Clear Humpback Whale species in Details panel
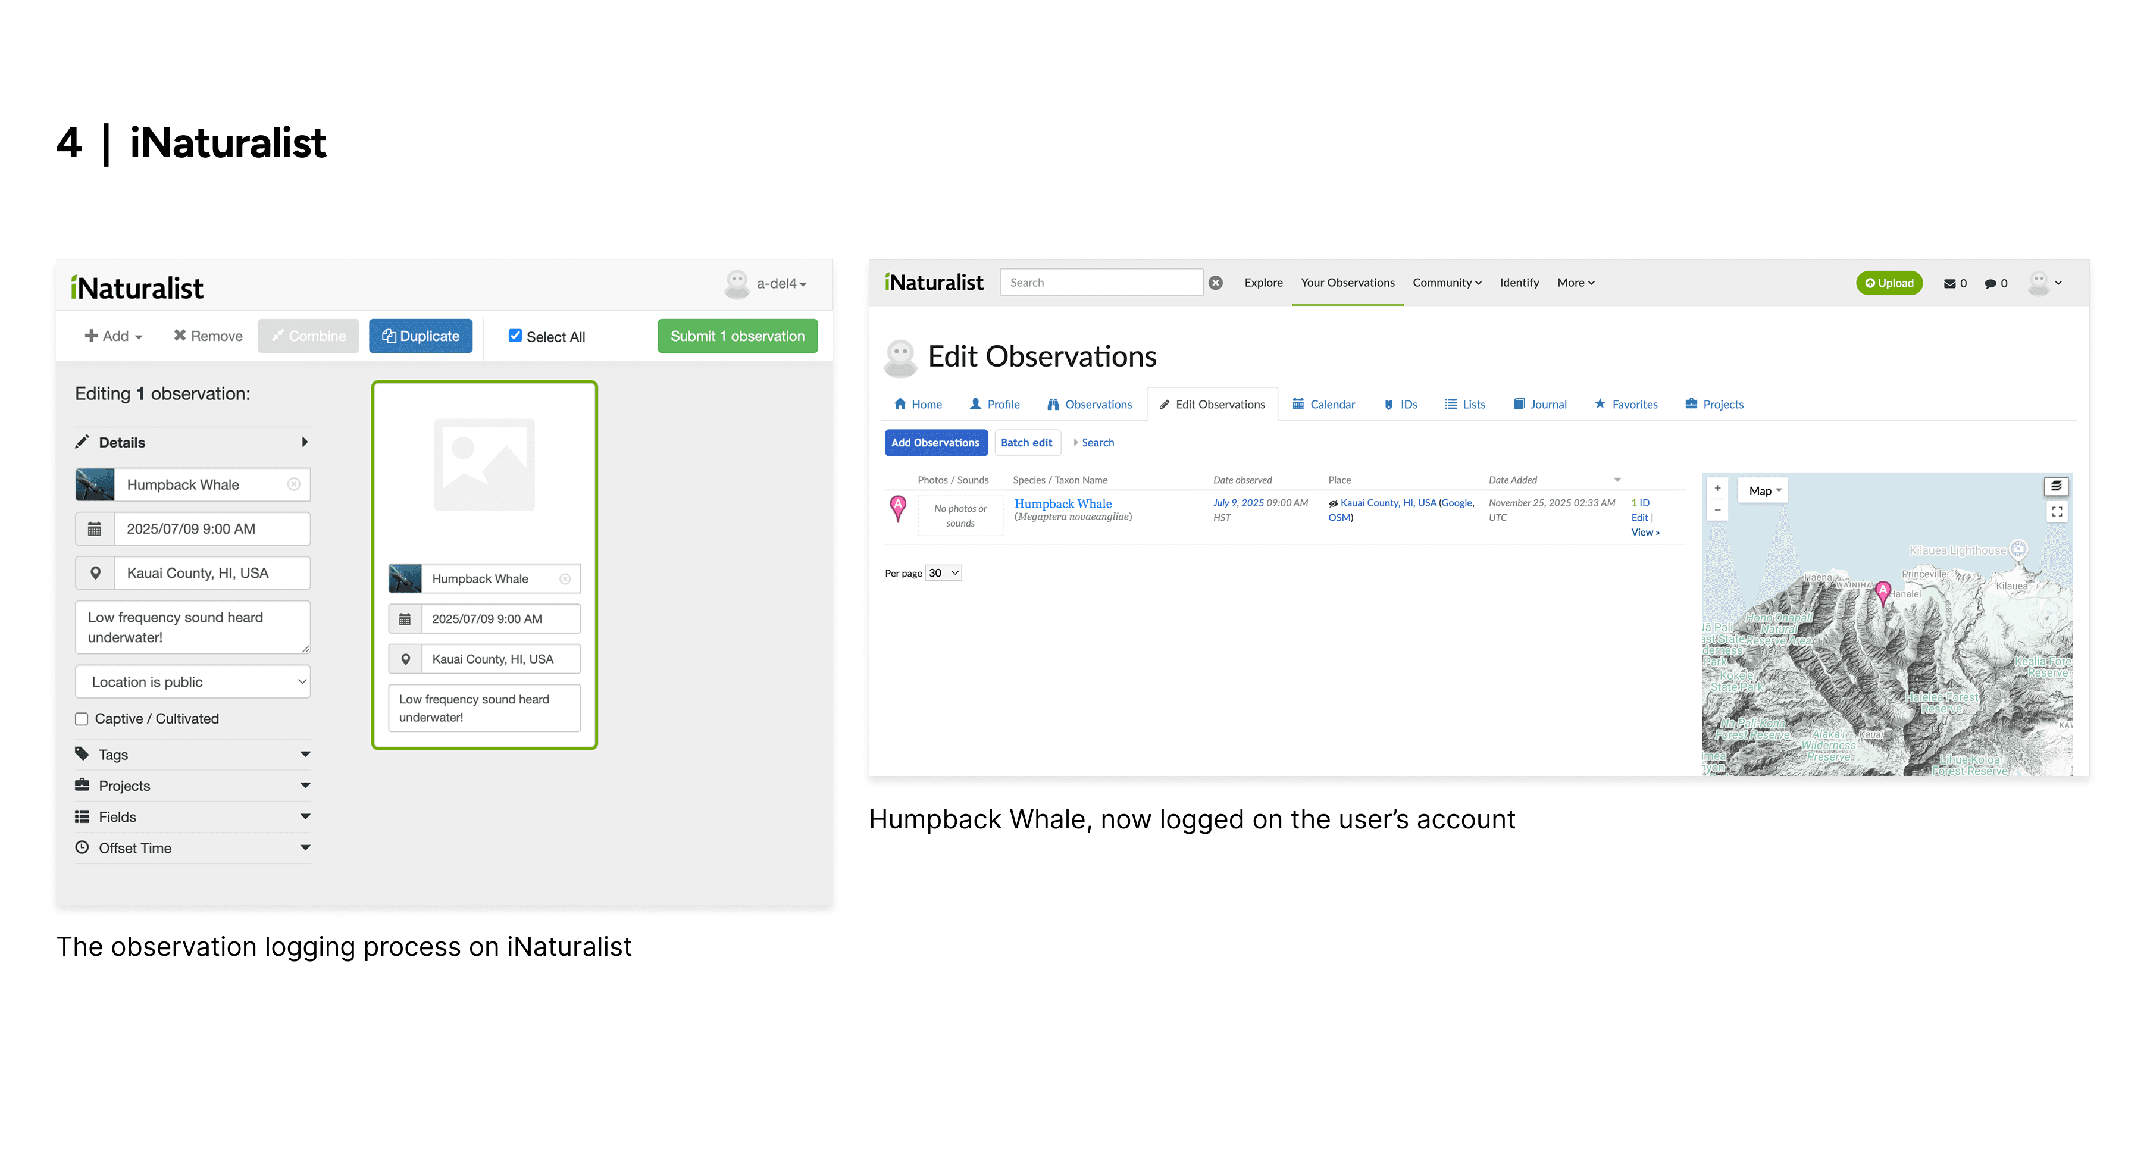This screenshot has width=2147, height=1164. (293, 485)
